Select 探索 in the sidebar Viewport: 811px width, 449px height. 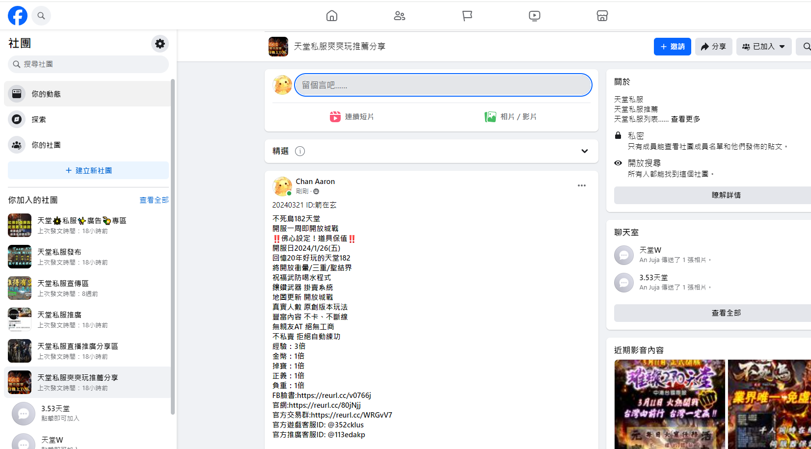[x=87, y=119]
